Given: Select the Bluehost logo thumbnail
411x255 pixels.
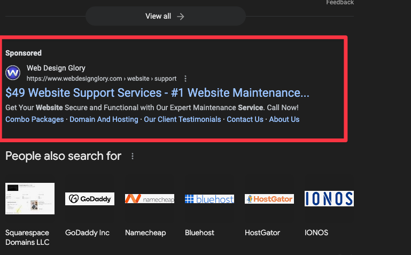Looking at the screenshot, I should (x=210, y=199).
